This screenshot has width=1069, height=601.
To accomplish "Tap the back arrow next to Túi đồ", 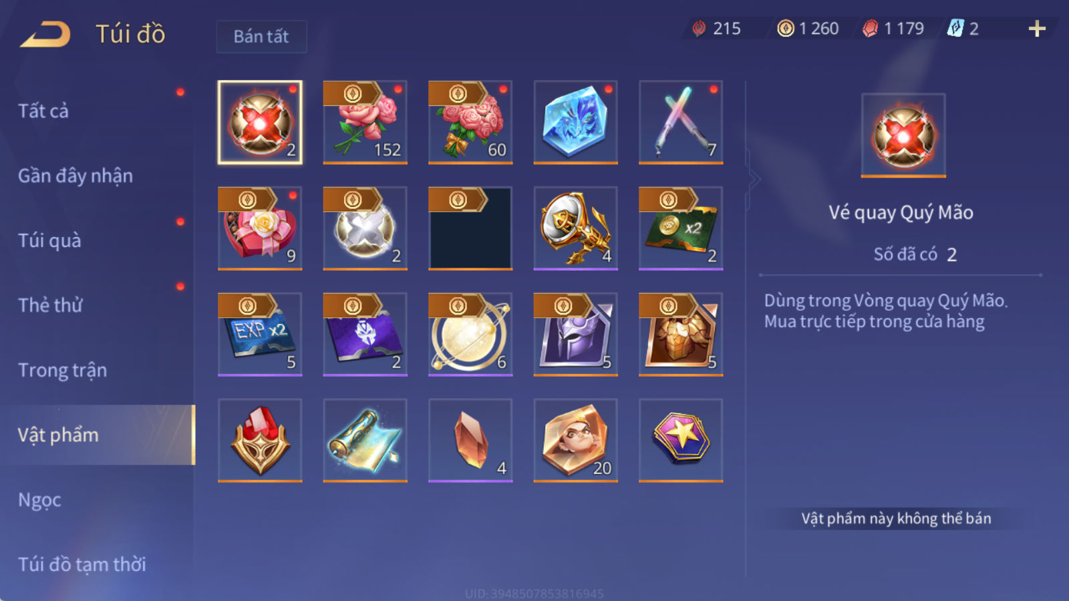I will point(45,34).
